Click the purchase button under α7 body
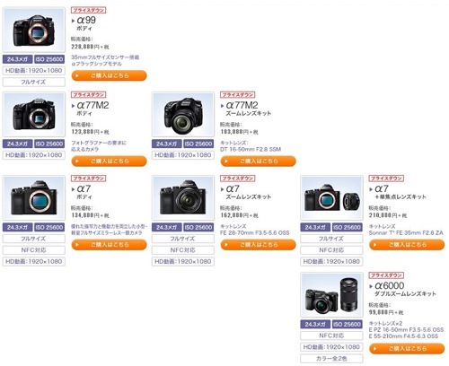 click(x=110, y=245)
